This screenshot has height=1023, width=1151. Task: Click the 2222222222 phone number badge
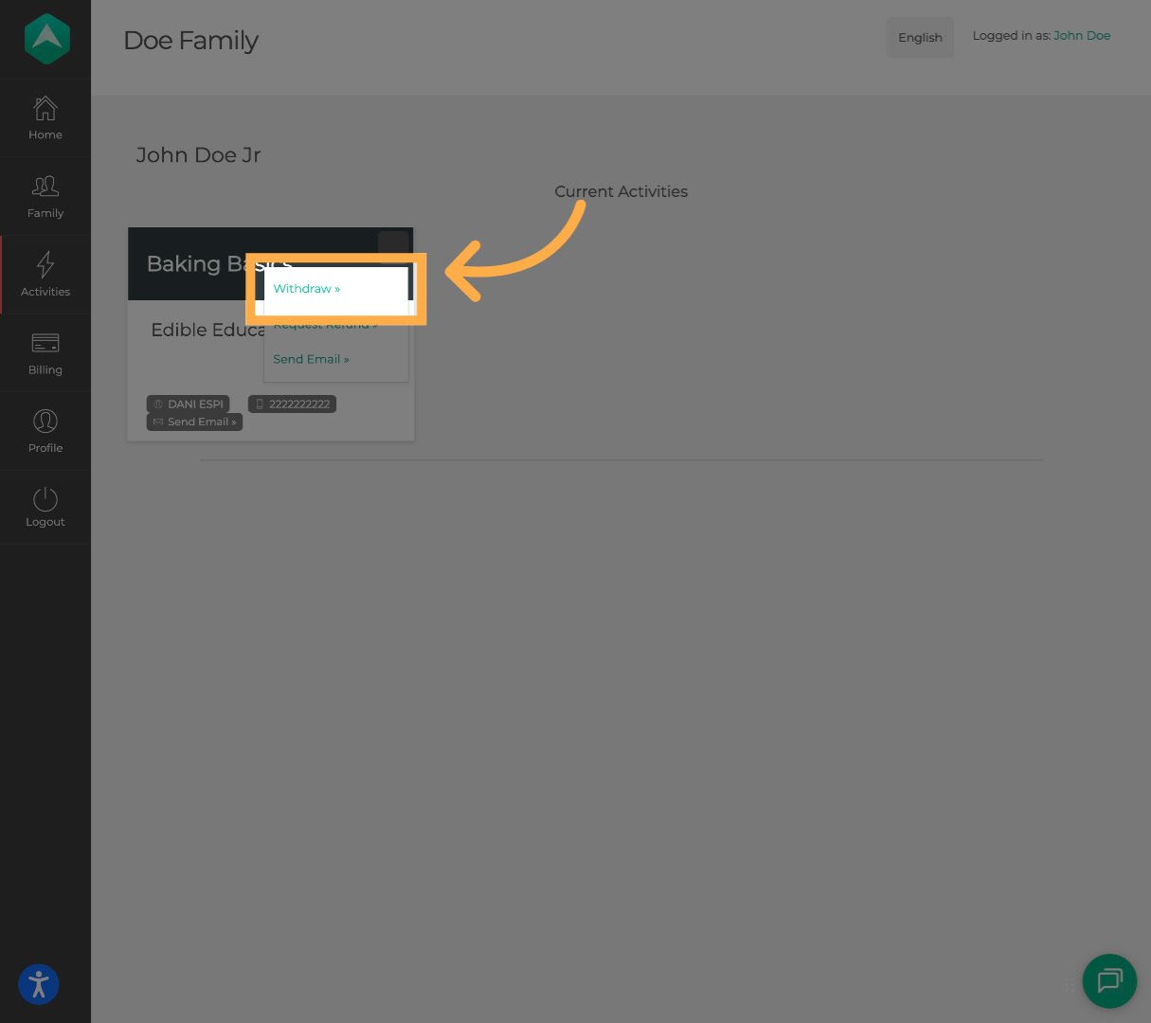tap(292, 404)
